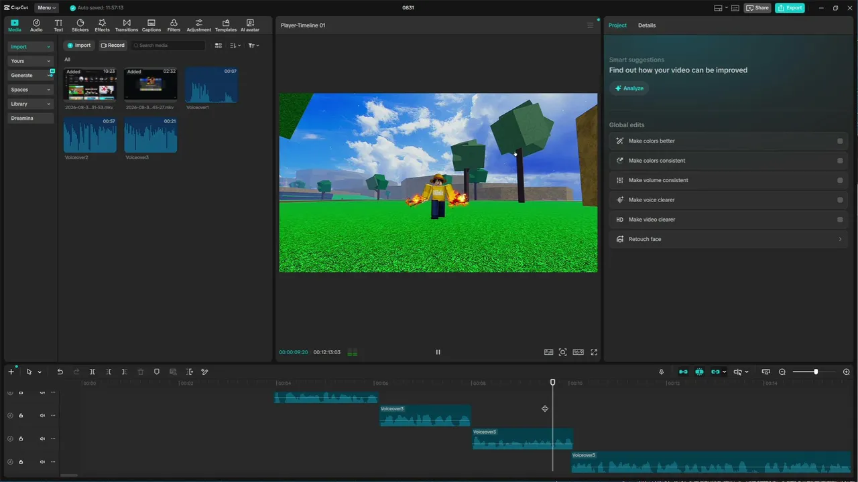Open the media sort dropdown
858x482 pixels.
click(235, 46)
